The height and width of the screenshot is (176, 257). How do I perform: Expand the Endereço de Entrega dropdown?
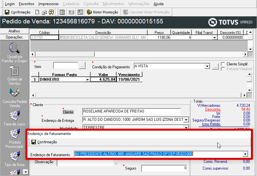click(x=185, y=120)
